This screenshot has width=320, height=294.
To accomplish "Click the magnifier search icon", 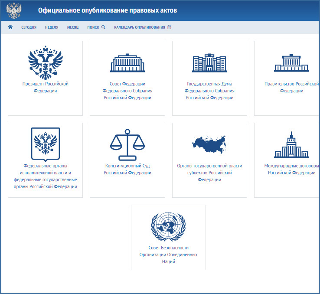I will pos(103,27).
